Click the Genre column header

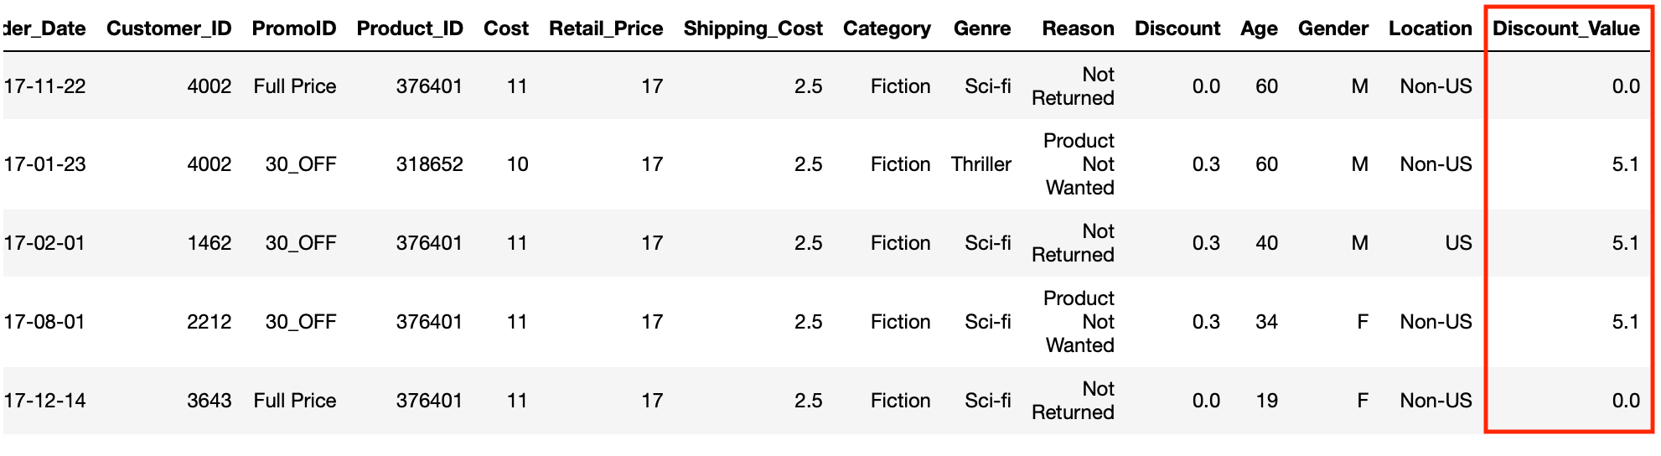[982, 28]
